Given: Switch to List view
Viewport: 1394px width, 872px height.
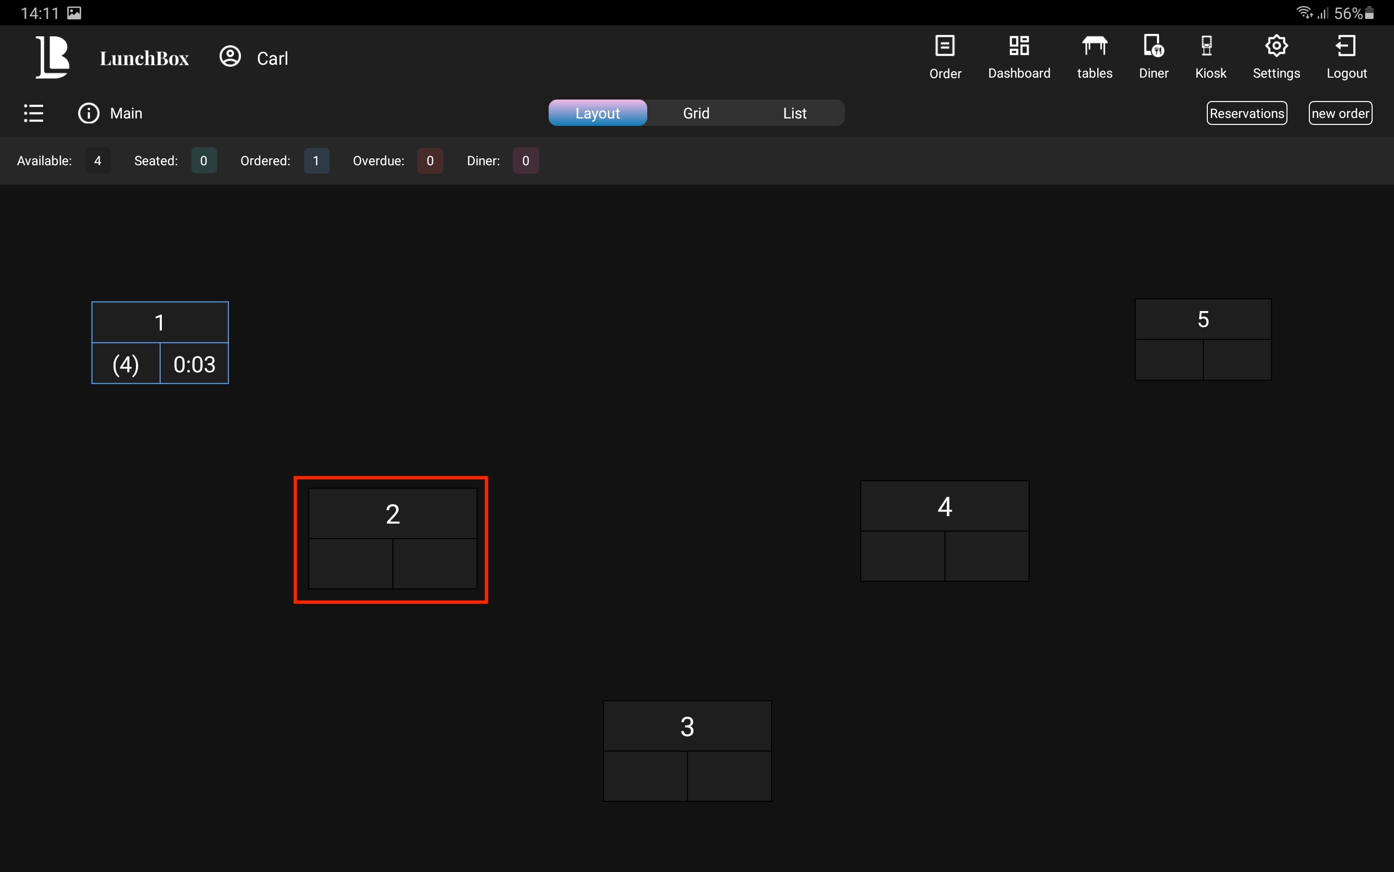Looking at the screenshot, I should click(x=794, y=113).
